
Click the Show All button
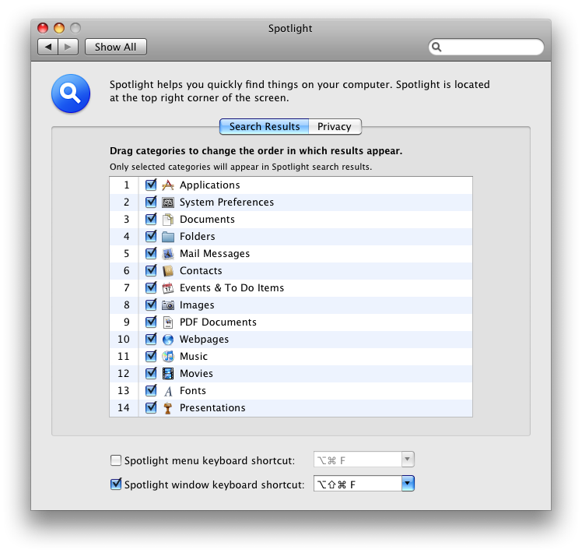115,47
